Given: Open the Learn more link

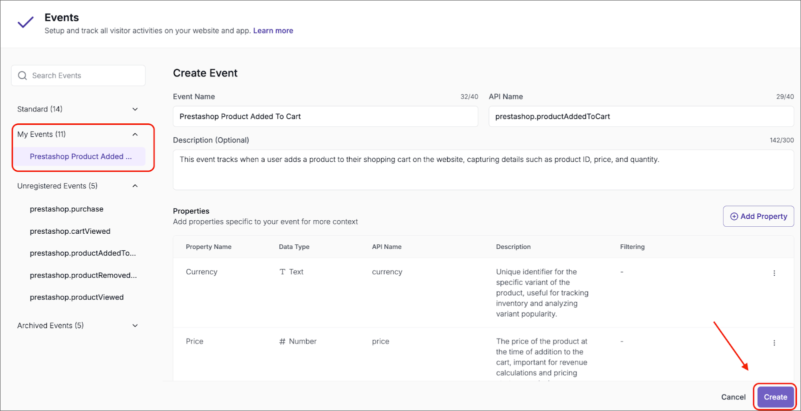Looking at the screenshot, I should coord(273,30).
